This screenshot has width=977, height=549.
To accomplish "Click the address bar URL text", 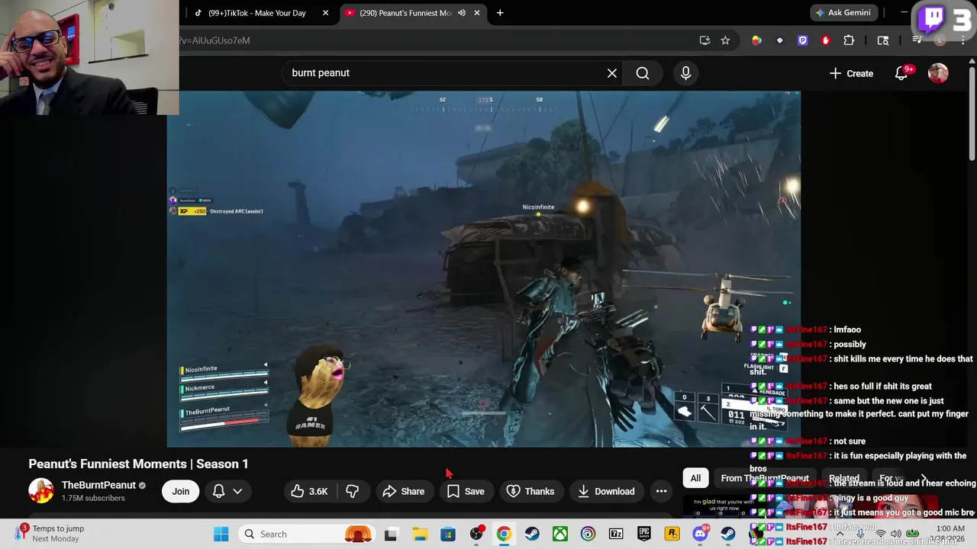I will pyautogui.click(x=214, y=40).
